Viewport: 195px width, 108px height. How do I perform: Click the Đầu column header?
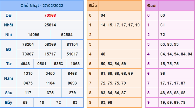tap(93, 6)
